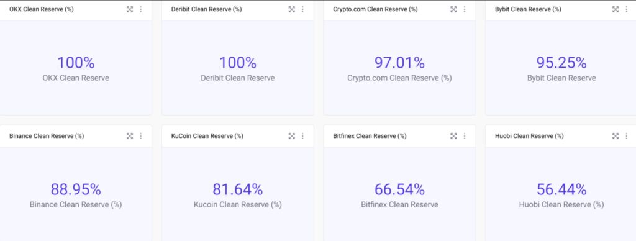This screenshot has width=636, height=241.
Task: Expand the Bybit Clean Reserve panel fullscreen
Action: [616, 9]
